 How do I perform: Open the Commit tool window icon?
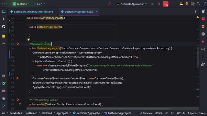coord(4,19)
